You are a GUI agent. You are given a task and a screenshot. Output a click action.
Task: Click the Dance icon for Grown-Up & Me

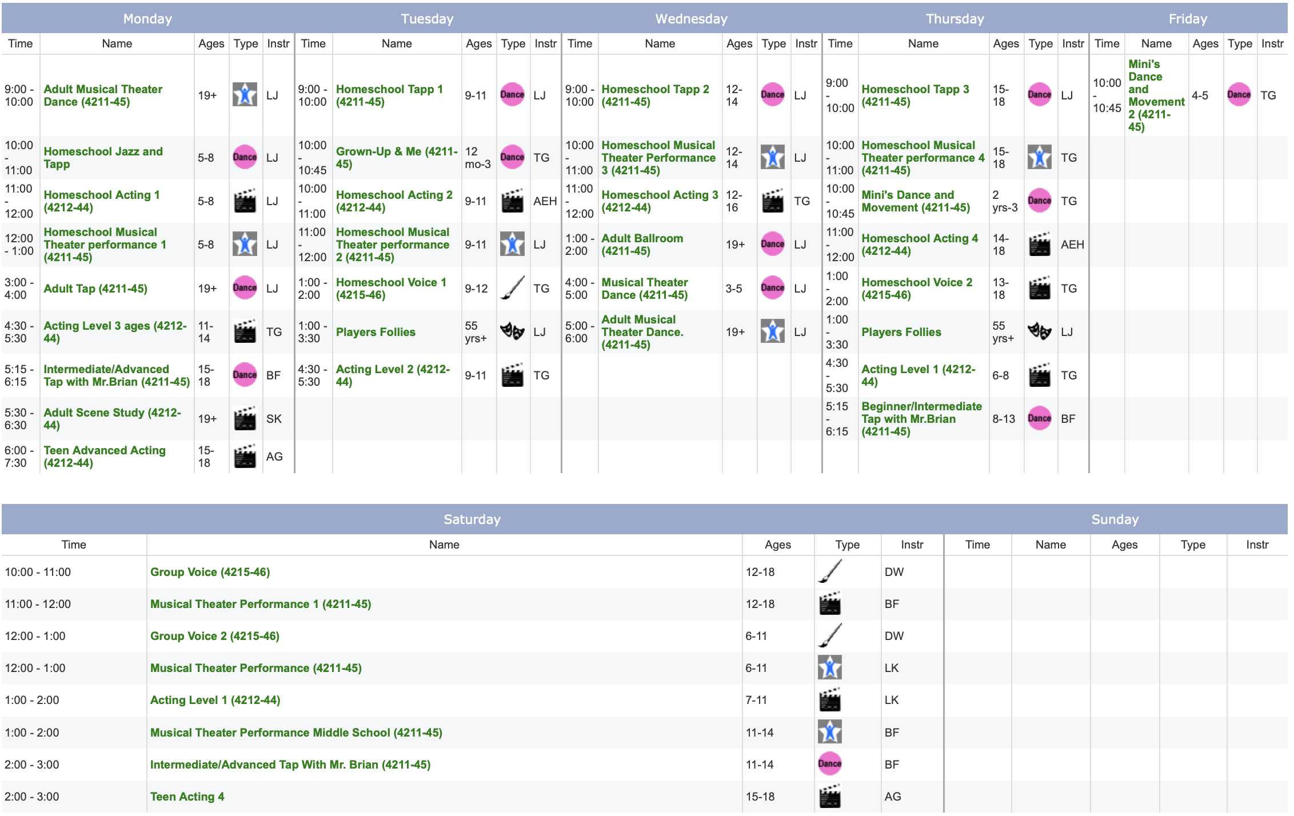pos(512,157)
